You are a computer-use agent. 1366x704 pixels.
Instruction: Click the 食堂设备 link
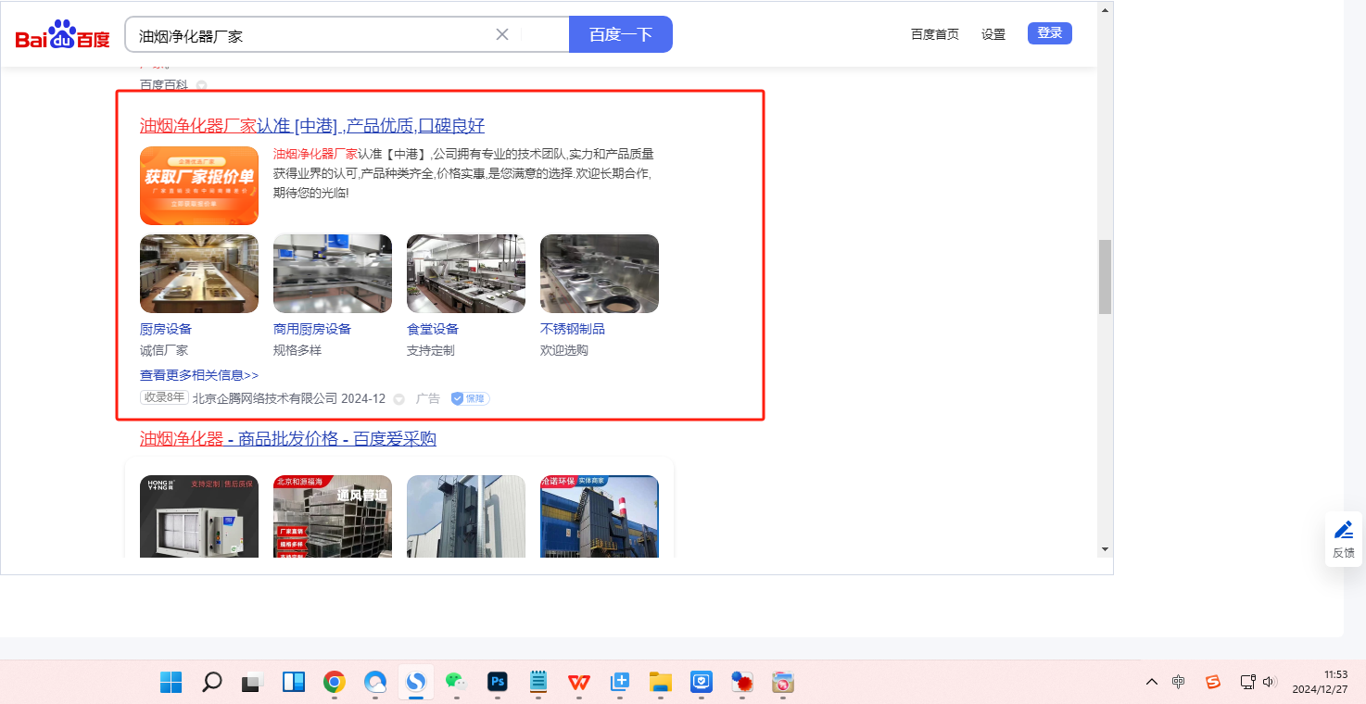click(x=433, y=329)
